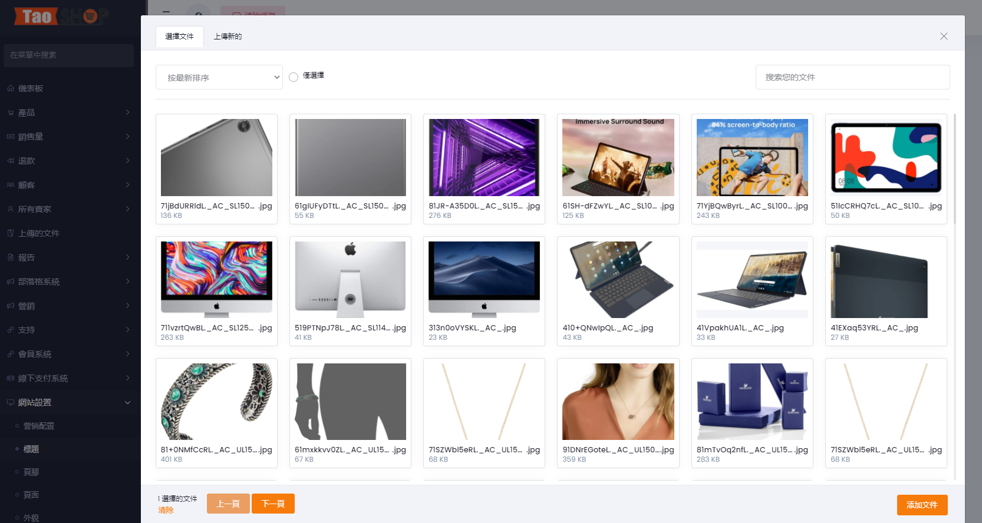Viewport: 982px width, 523px height.
Task: Click the 添加文件 button
Action: click(922, 505)
